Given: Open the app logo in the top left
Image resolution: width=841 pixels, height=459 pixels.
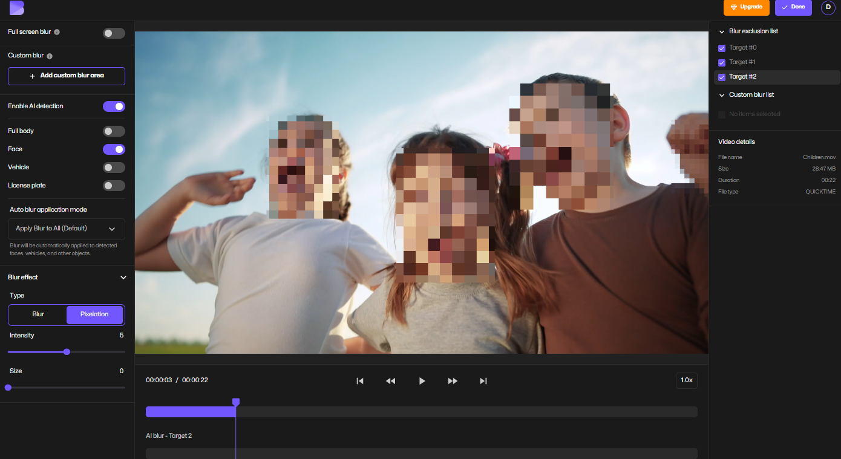Looking at the screenshot, I should coord(16,8).
